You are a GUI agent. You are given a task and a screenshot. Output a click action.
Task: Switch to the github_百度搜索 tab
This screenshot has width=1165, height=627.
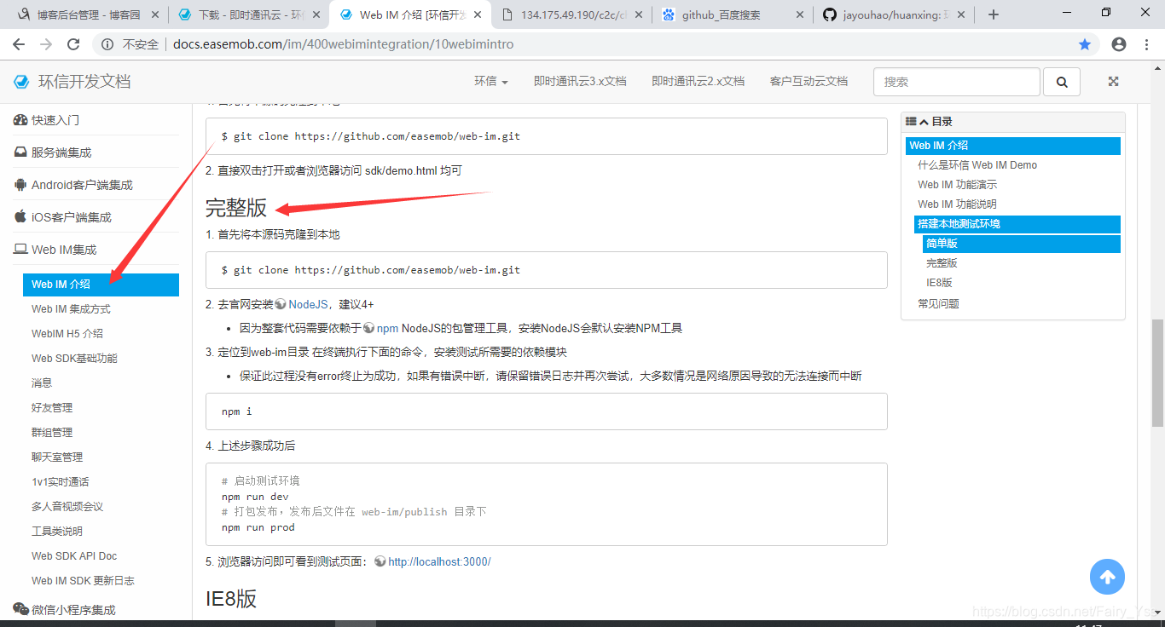point(733,14)
